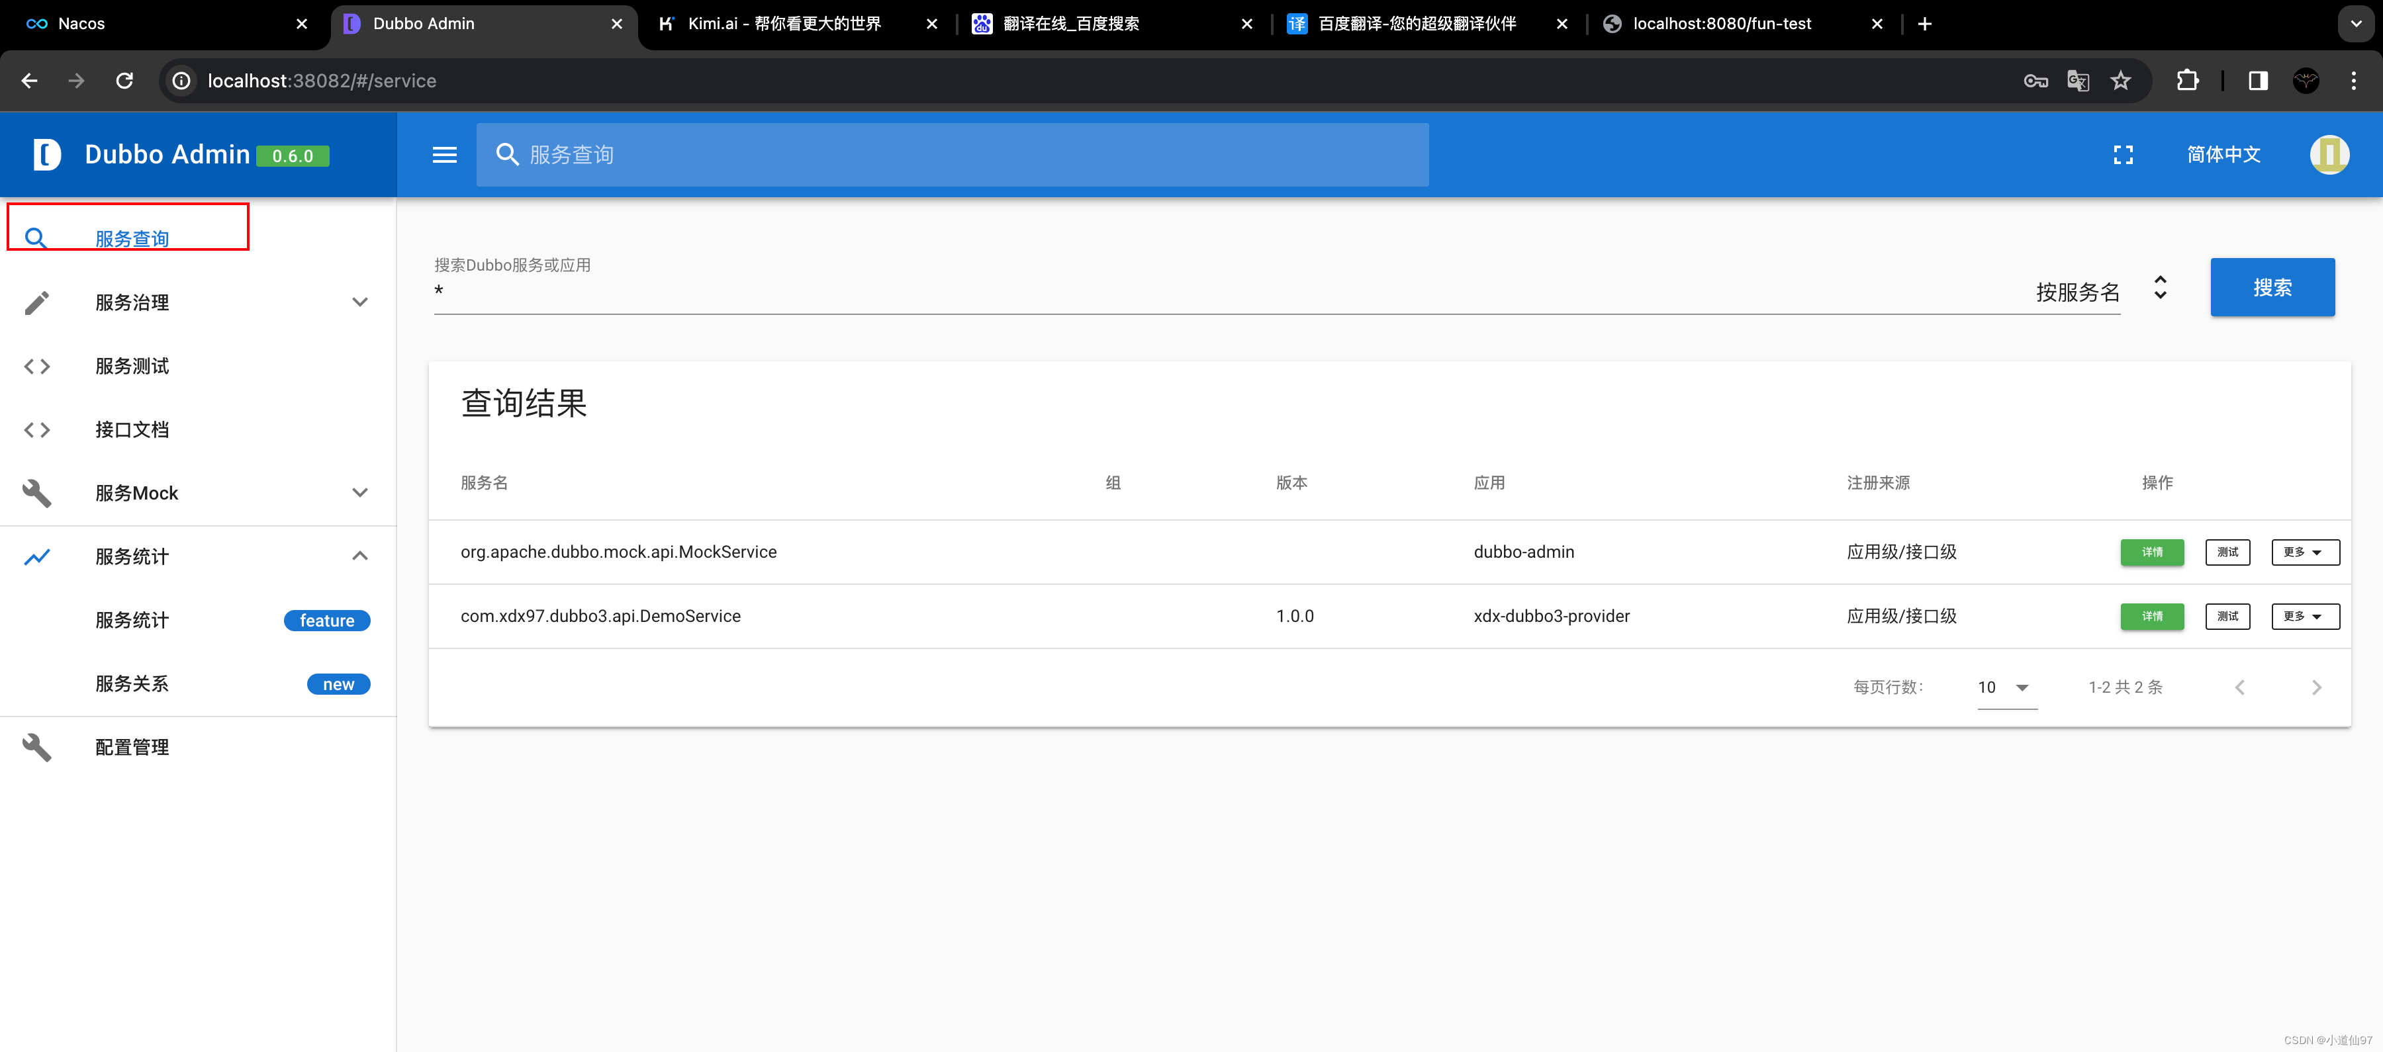Click 详情 button for DemoService row
The width and height of the screenshot is (2383, 1052).
(2152, 617)
